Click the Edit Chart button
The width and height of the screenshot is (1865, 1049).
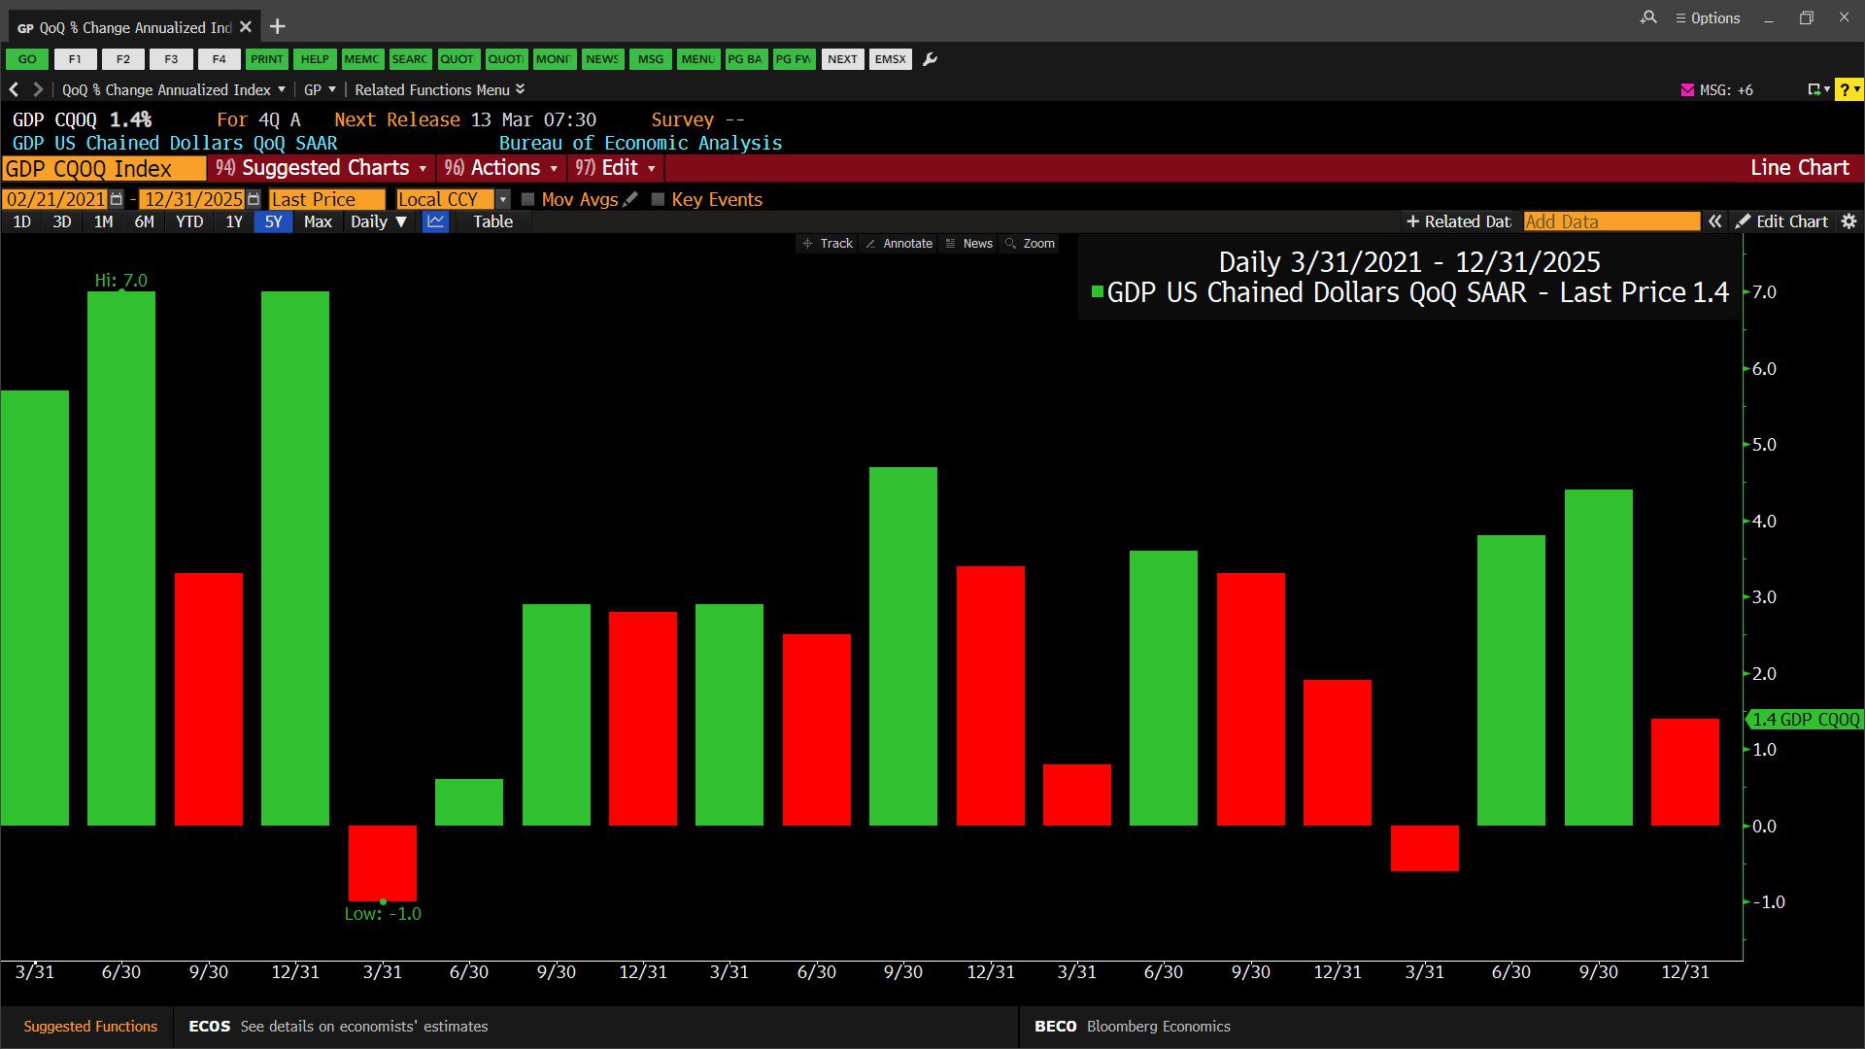(1781, 221)
